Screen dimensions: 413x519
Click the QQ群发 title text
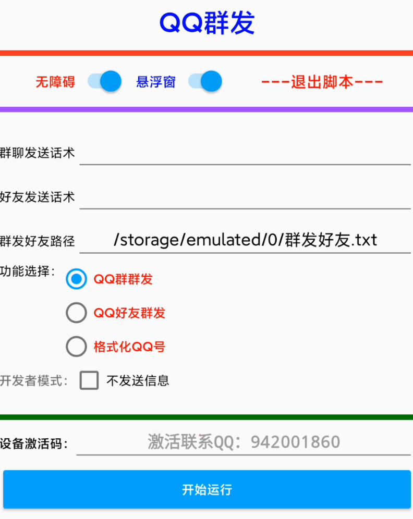(x=207, y=23)
